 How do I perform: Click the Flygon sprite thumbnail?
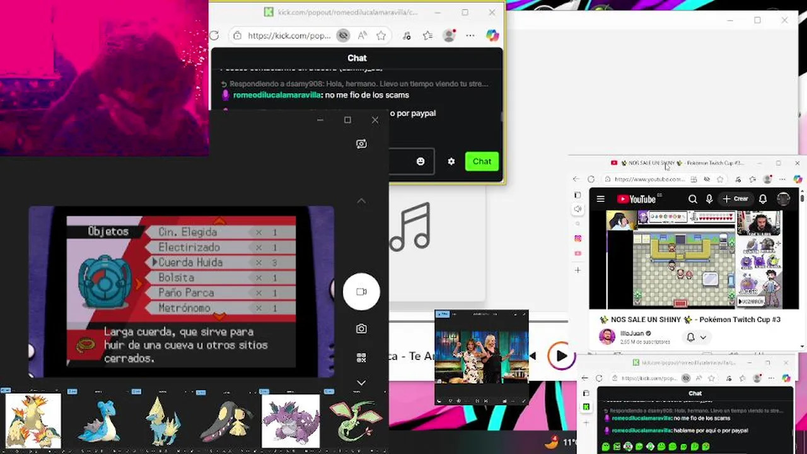coord(356,421)
